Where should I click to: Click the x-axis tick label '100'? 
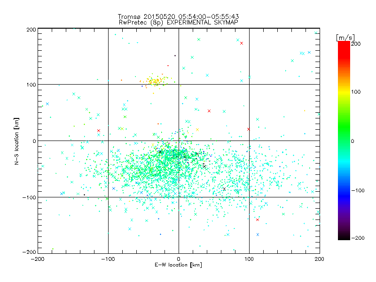click(249, 259)
